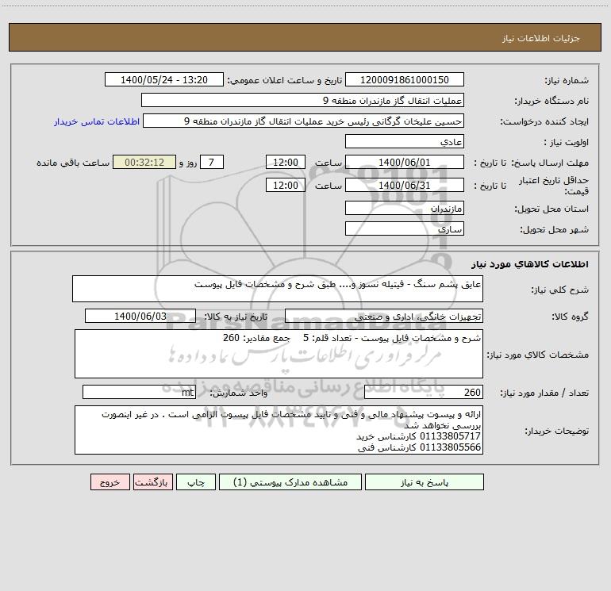The height and width of the screenshot is (591, 611).
Task: Select the شرح کلی نیاز text area
Action: click(278, 289)
